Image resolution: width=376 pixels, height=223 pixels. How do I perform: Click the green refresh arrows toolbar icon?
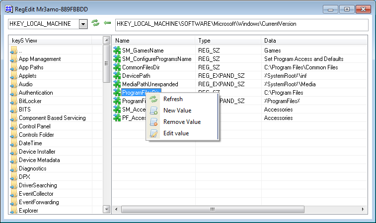95,23
